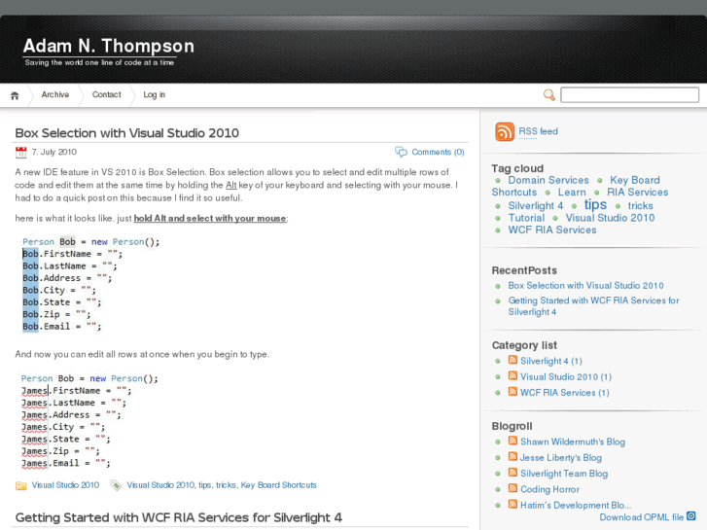Open the Comments (0) link
The width and height of the screenshot is (707, 530).
point(438,152)
